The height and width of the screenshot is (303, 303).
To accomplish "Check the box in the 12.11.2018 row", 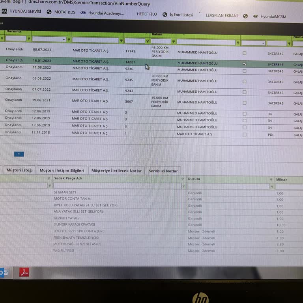I will pos(245,135).
